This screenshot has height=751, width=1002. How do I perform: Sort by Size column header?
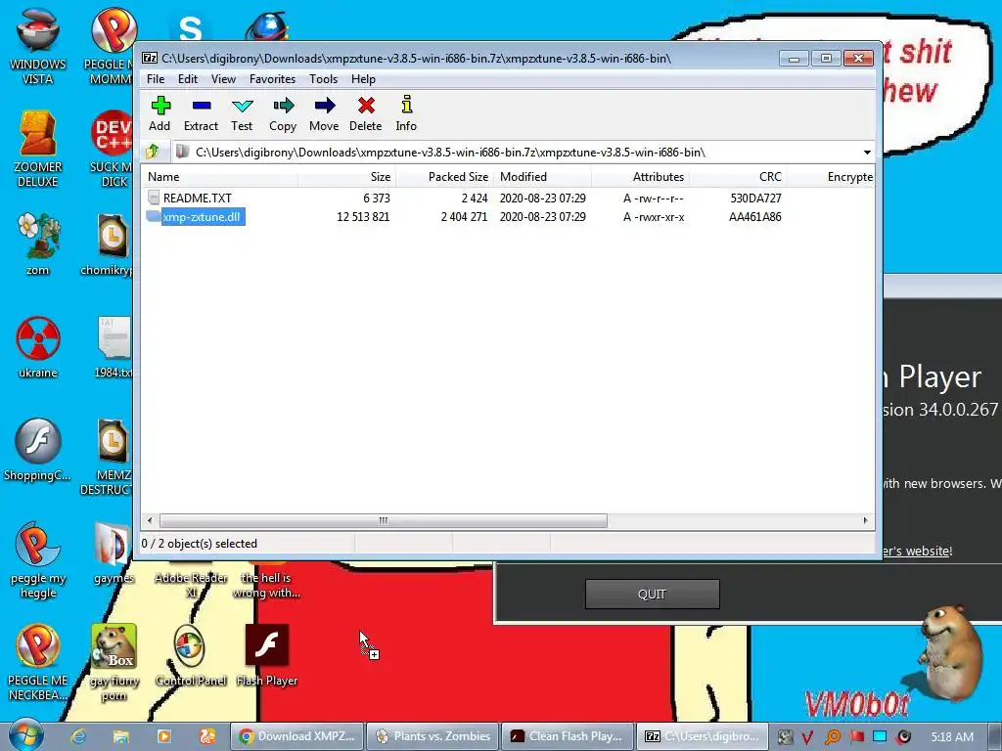click(x=346, y=177)
